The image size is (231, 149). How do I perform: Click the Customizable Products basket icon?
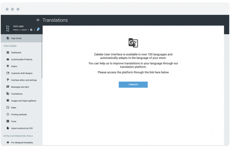[x=8, y=59]
